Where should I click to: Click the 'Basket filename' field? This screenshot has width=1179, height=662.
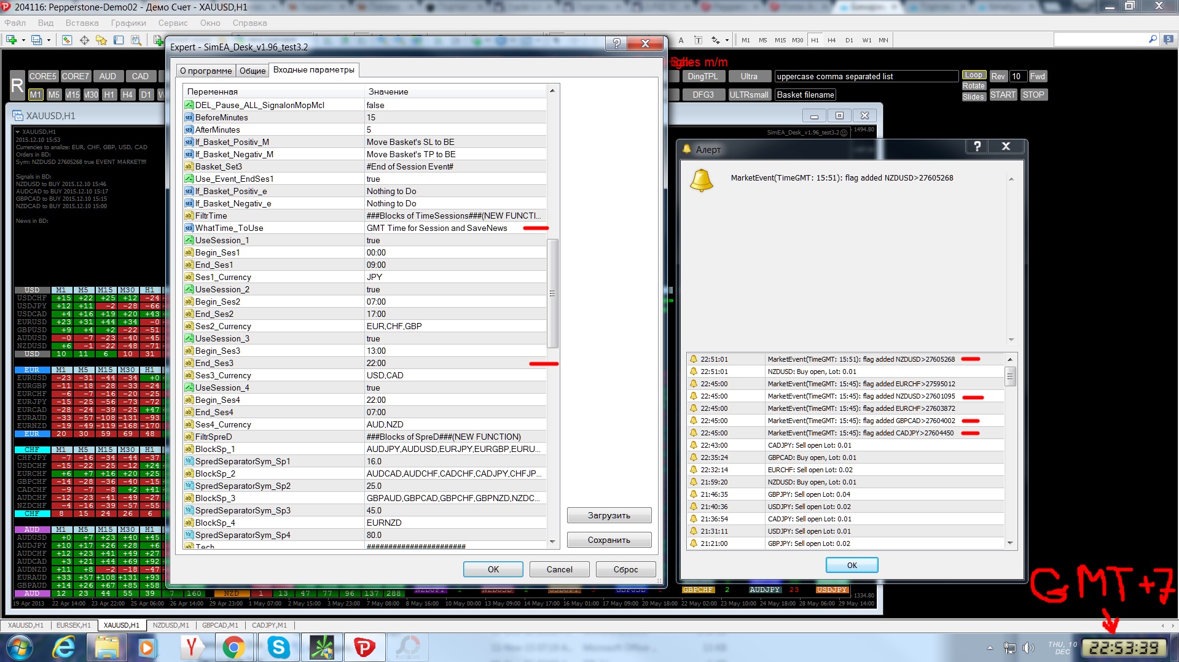pos(805,95)
